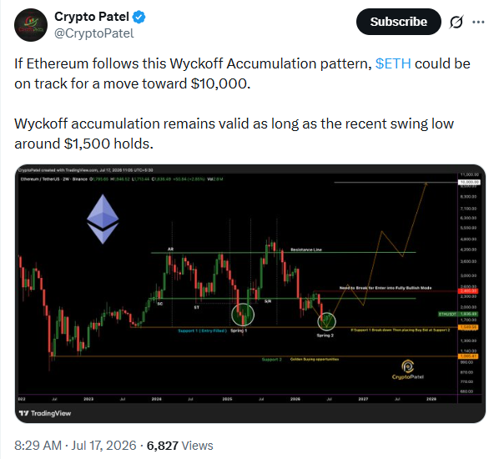Click the Spring 1 circled marker
The image size is (499, 459).
(x=243, y=315)
